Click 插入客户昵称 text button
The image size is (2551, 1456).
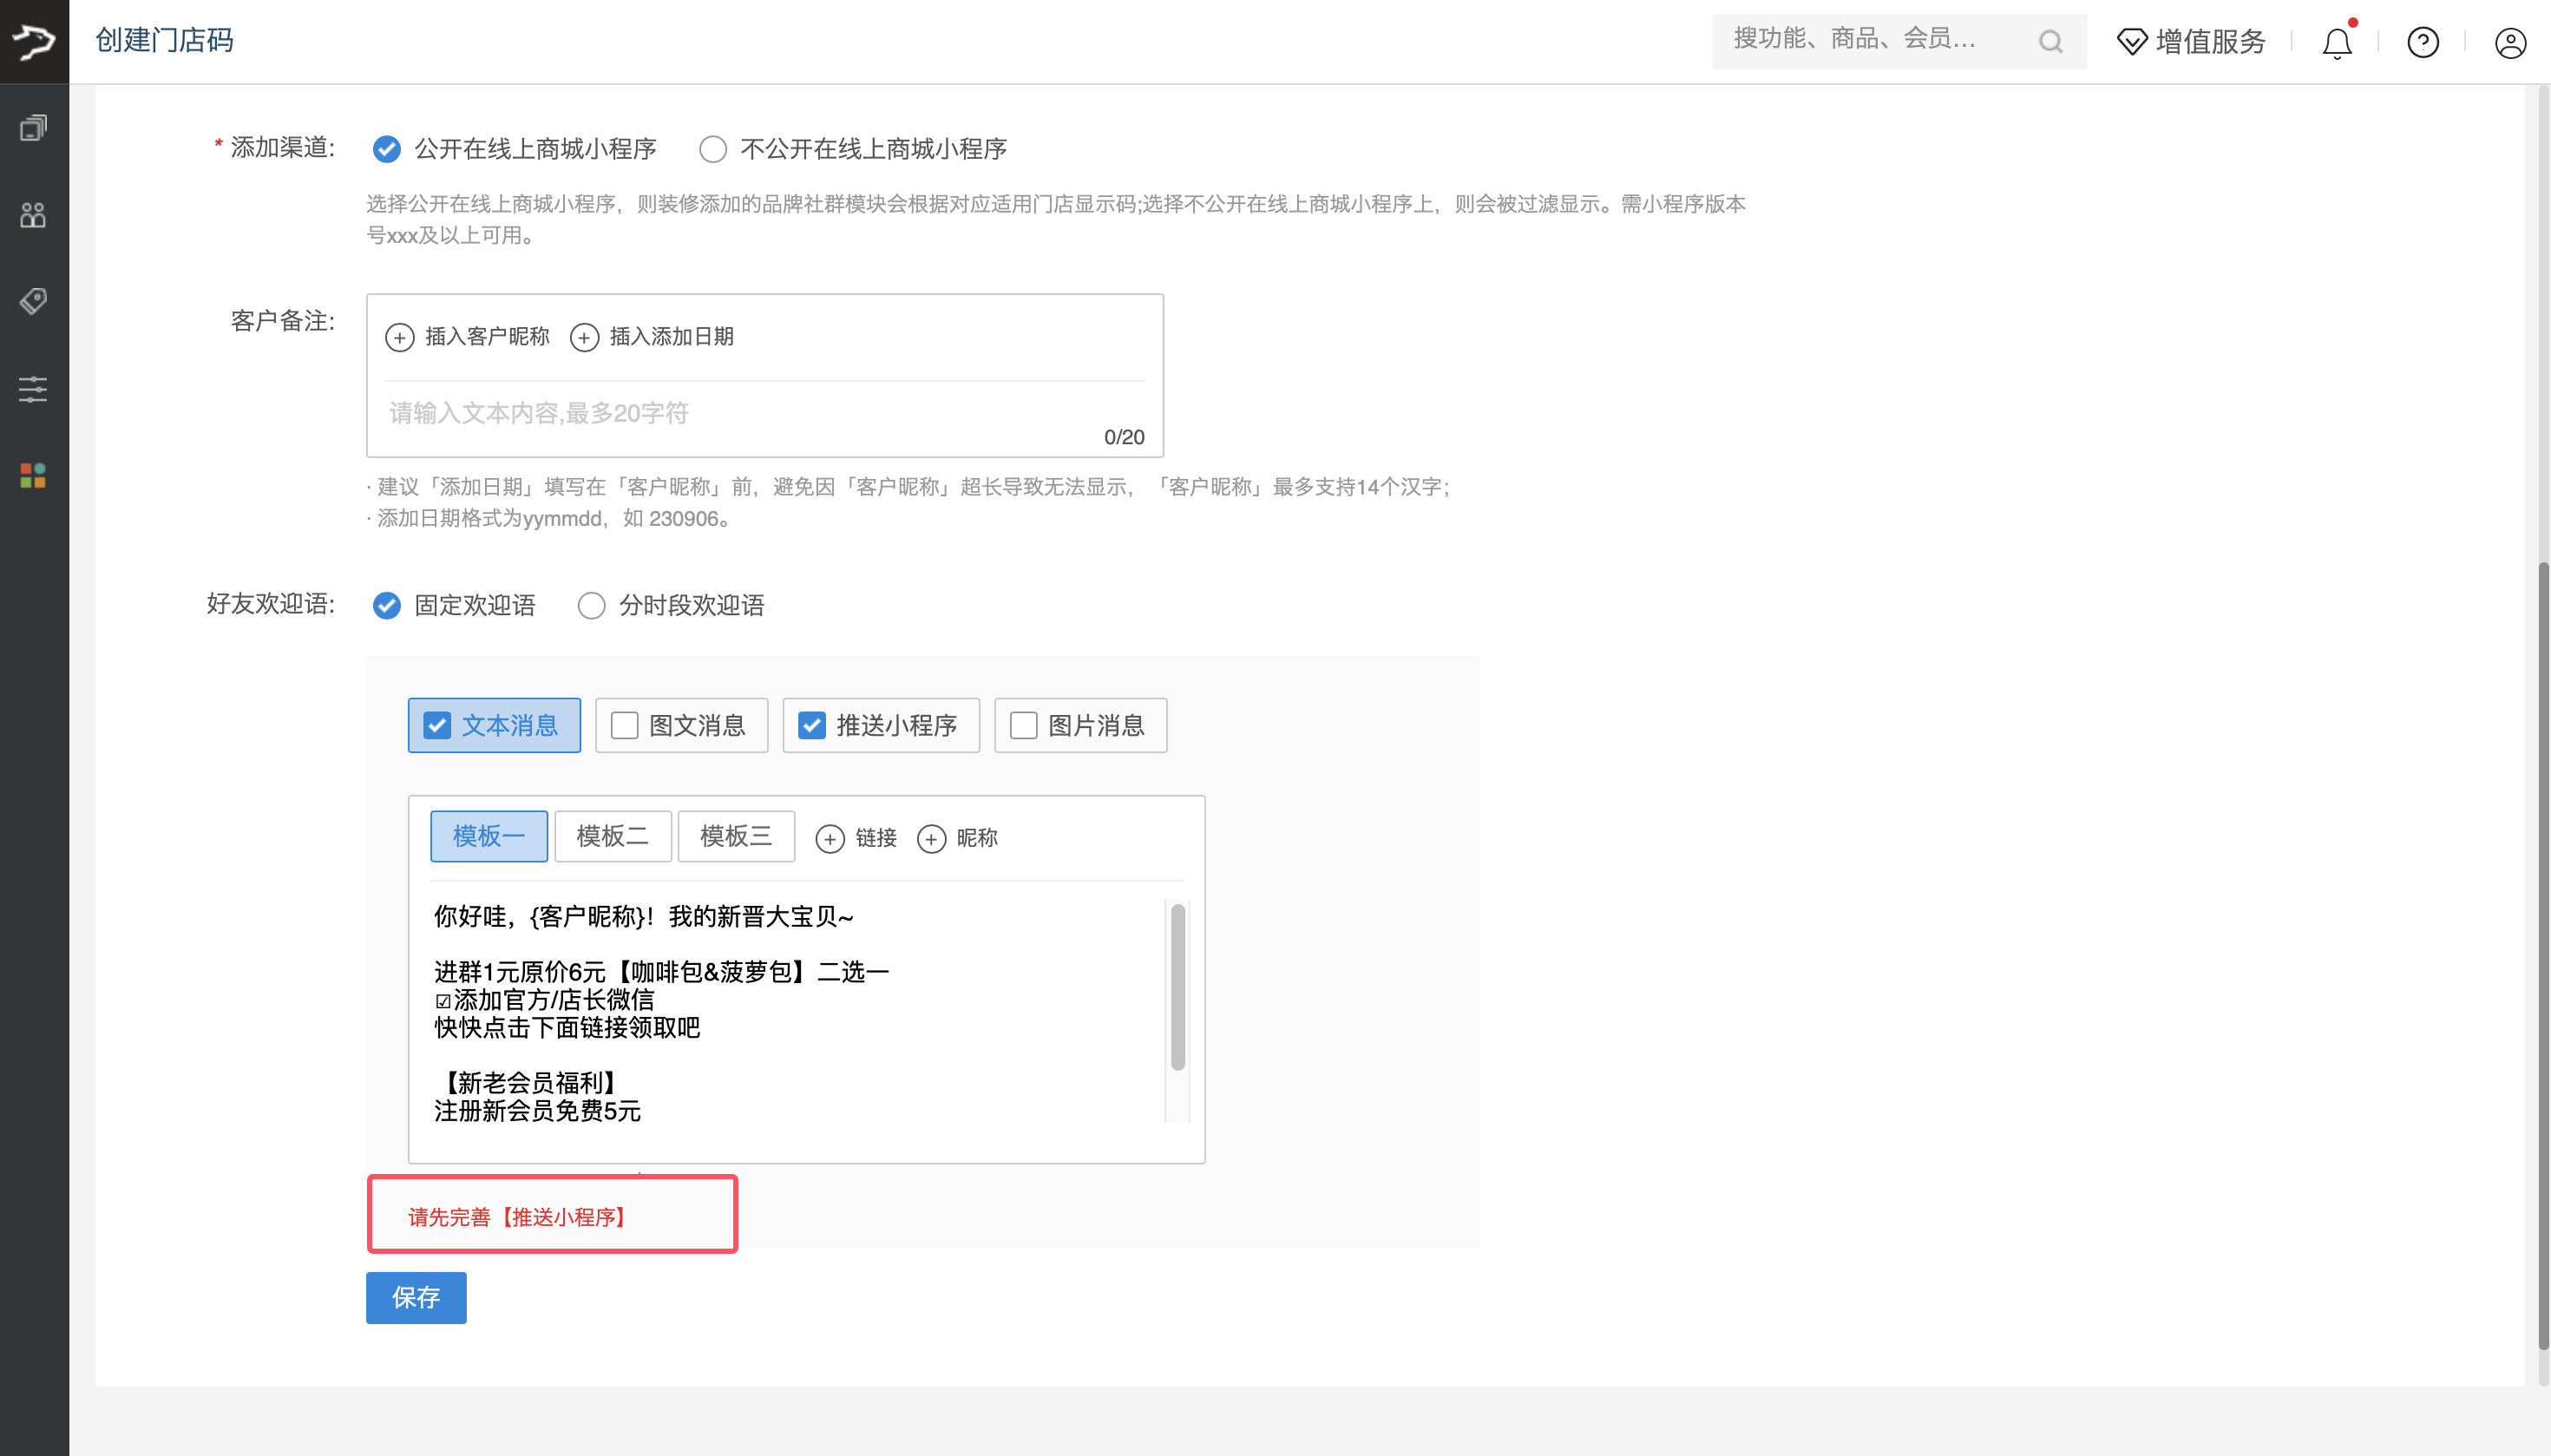click(488, 337)
